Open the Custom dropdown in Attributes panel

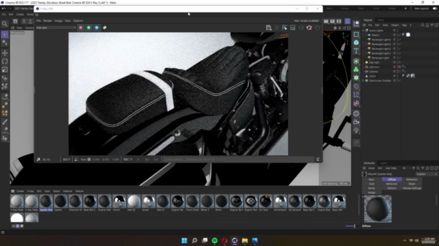[x=426, y=174]
